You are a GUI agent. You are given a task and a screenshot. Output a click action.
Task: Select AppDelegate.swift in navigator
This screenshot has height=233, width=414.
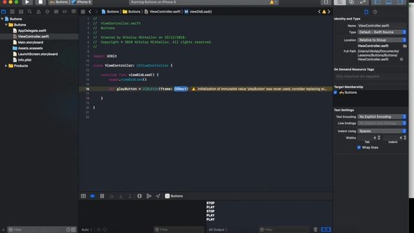click(32, 30)
